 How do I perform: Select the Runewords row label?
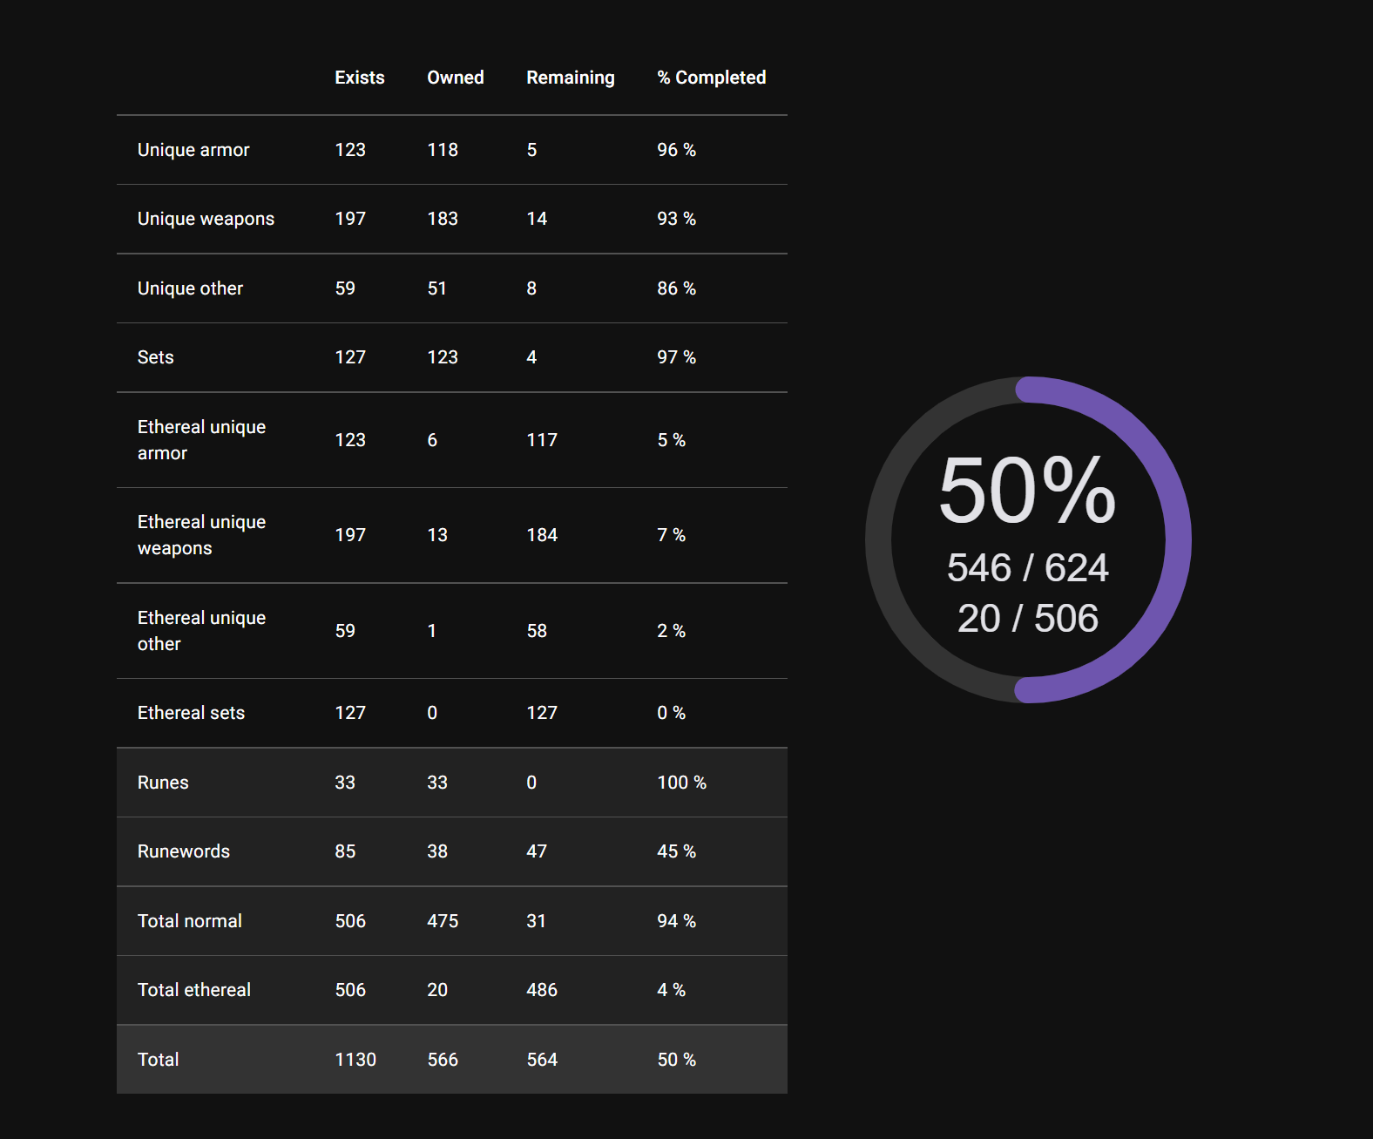coord(184,851)
